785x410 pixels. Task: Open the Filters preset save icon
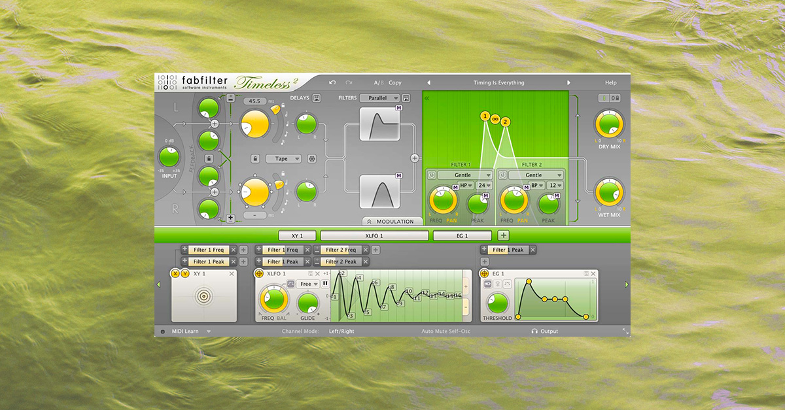click(406, 98)
